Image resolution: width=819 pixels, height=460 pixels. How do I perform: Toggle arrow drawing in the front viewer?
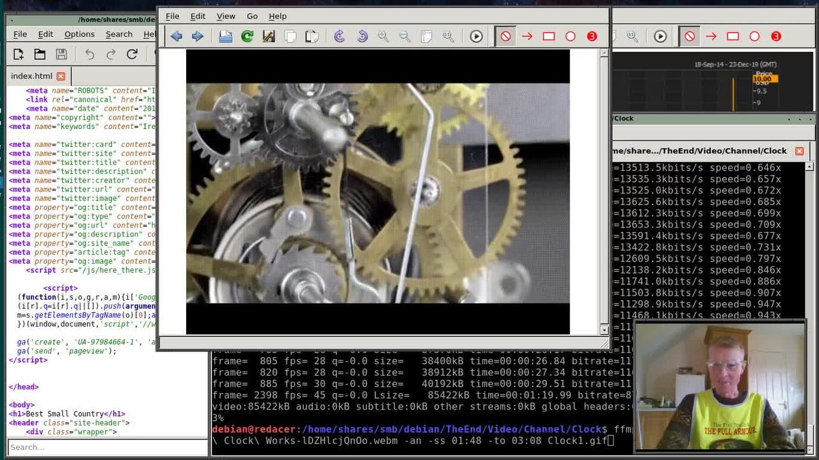point(527,36)
